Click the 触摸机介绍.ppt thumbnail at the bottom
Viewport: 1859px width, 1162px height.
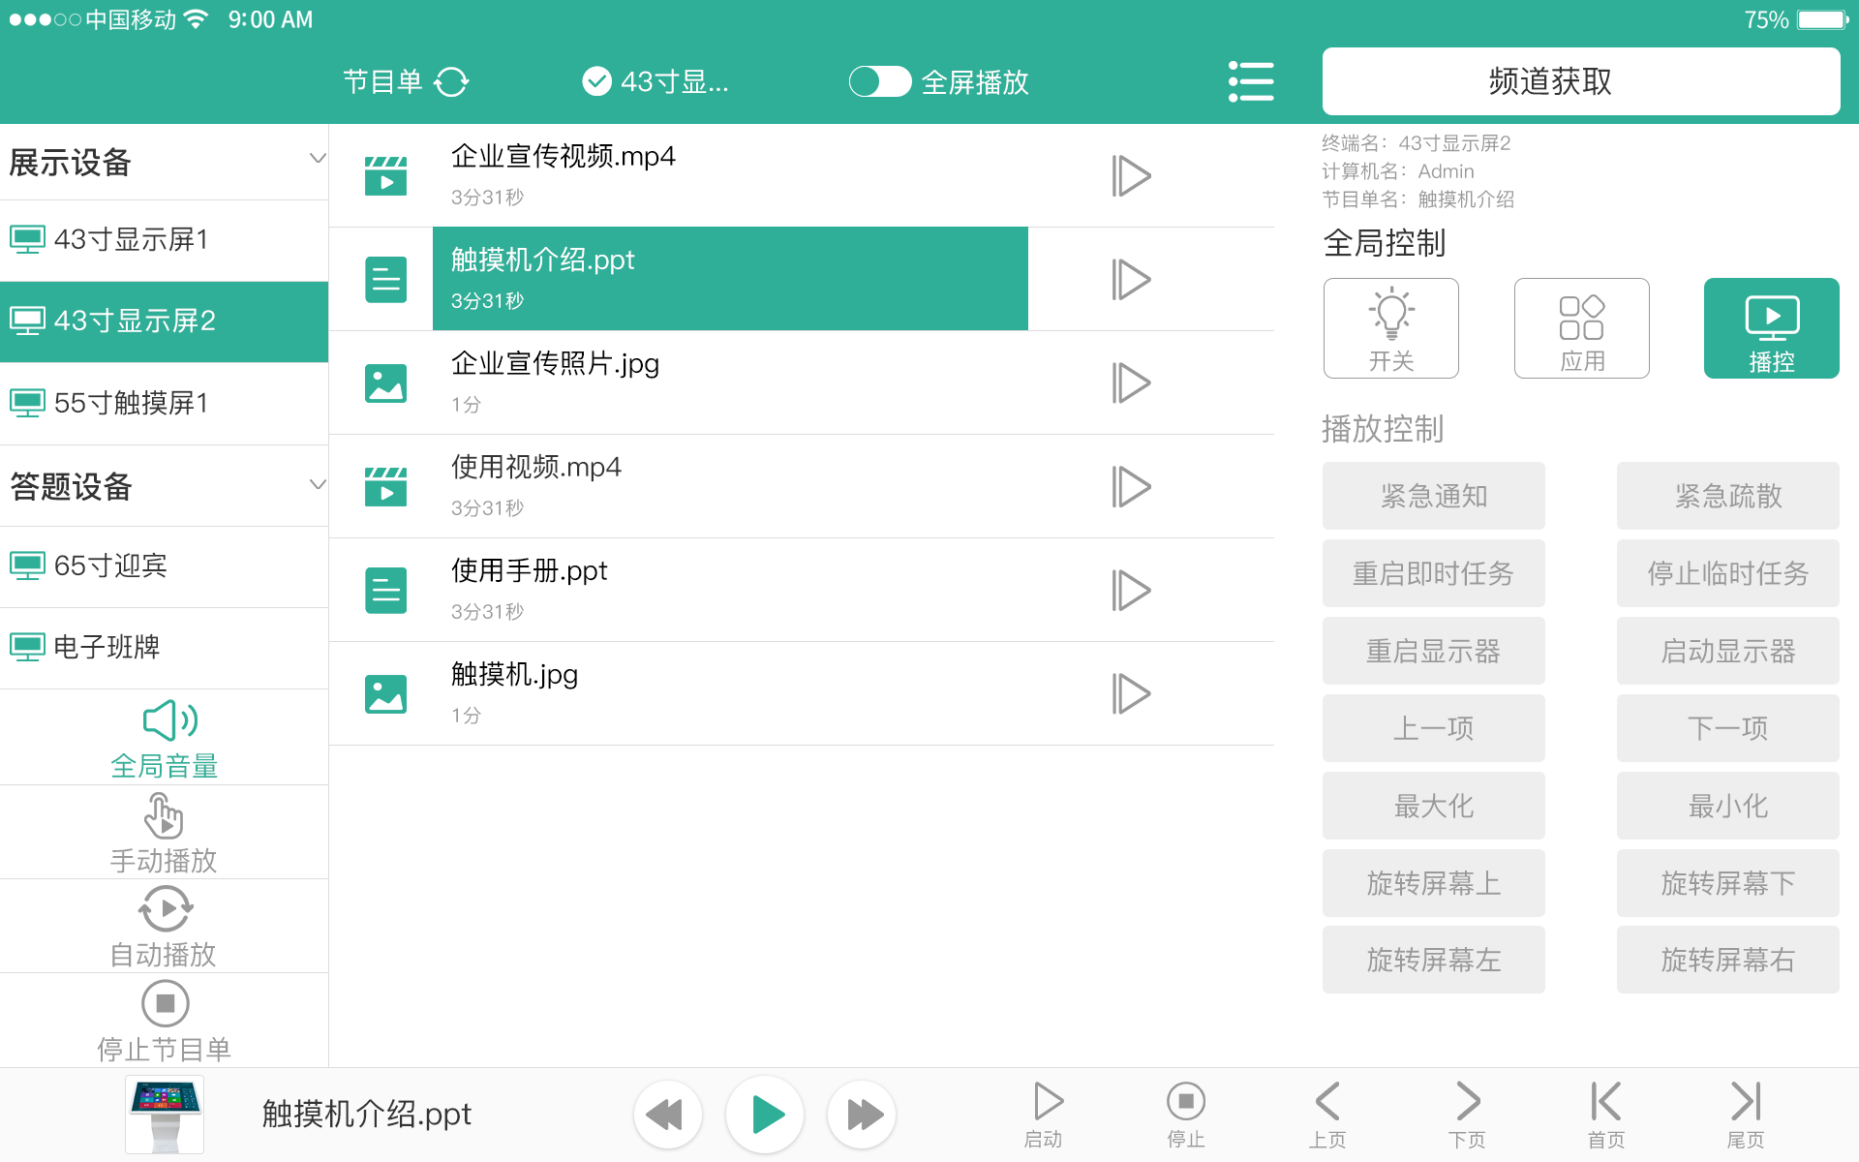pyautogui.click(x=165, y=1114)
